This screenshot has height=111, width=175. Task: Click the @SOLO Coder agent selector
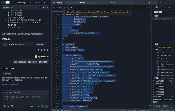12,92
